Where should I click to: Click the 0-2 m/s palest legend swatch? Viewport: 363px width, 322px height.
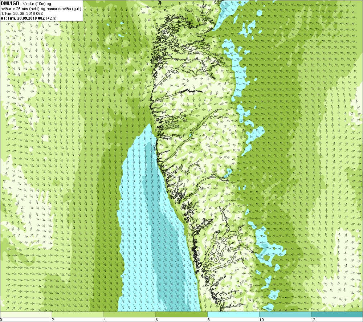pos(26,314)
